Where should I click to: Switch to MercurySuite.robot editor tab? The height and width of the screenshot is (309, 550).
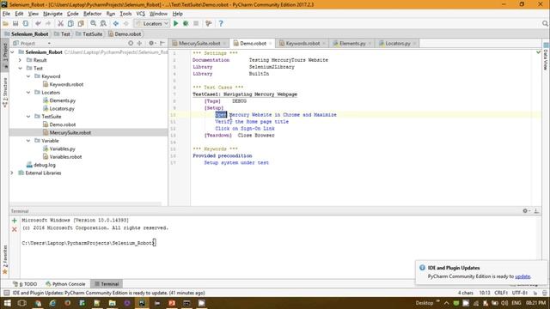199,44
